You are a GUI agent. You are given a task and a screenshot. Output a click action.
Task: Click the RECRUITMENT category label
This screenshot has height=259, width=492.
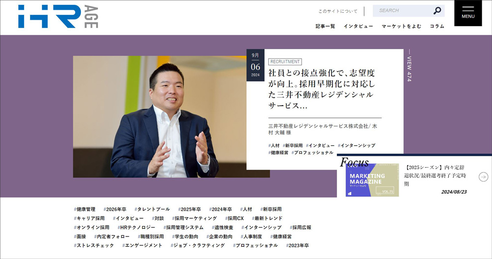[x=285, y=62]
